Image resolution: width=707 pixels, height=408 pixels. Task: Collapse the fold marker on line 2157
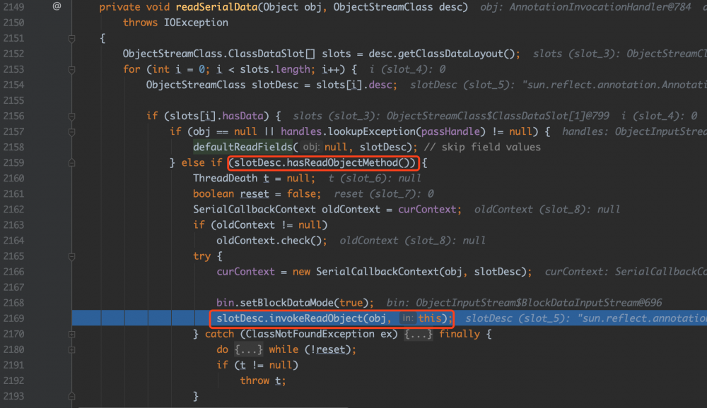pos(71,132)
